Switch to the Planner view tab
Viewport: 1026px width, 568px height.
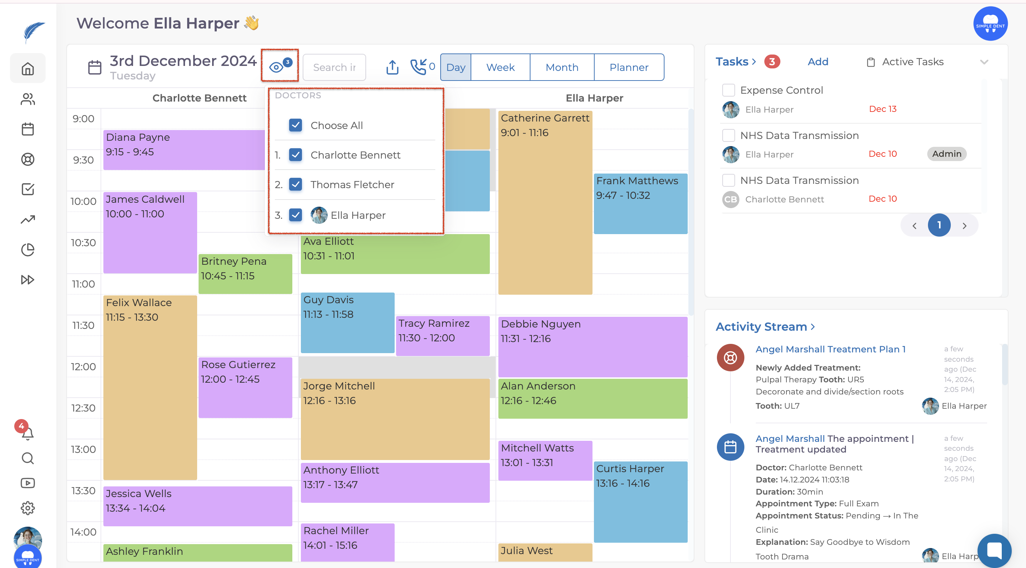[x=629, y=67]
